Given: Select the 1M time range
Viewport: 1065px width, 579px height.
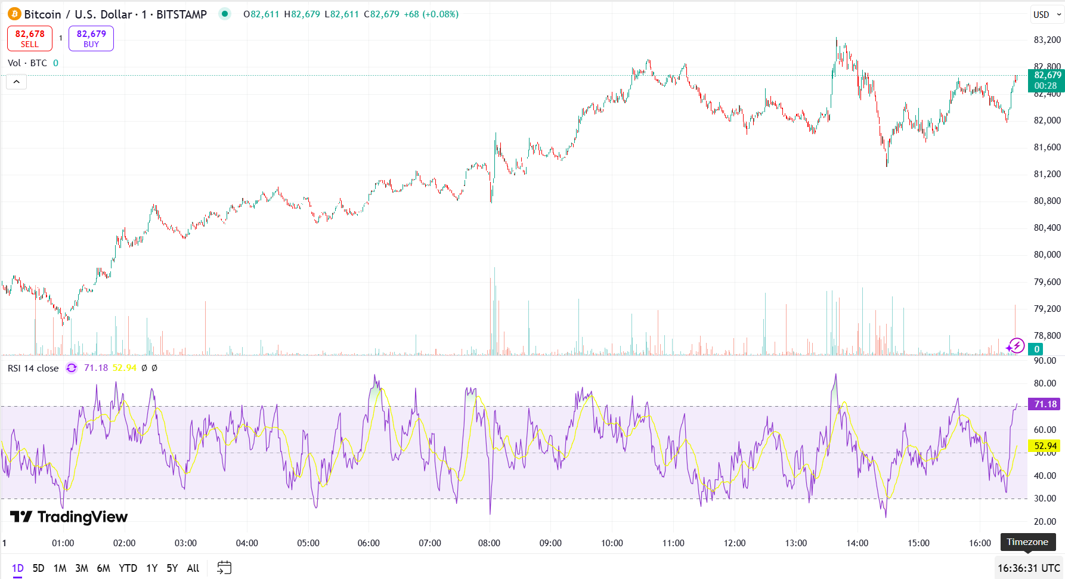Looking at the screenshot, I should pyautogui.click(x=60, y=568).
